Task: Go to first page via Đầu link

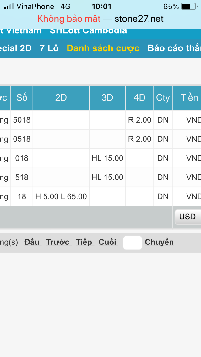Action: tap(33, 242)
